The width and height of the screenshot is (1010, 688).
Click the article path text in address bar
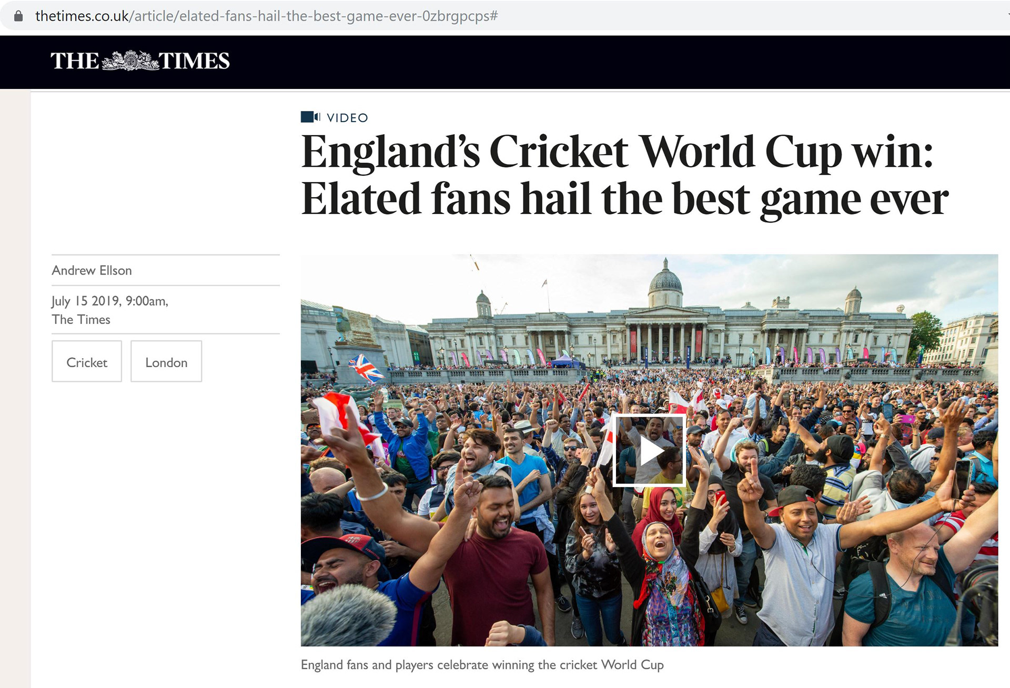(316, 16)
